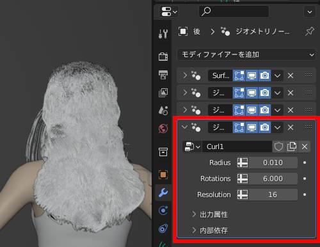Screen dimensions: 320x247
Task: Click the animate dot next to Rotations
Action: point(305,179)
